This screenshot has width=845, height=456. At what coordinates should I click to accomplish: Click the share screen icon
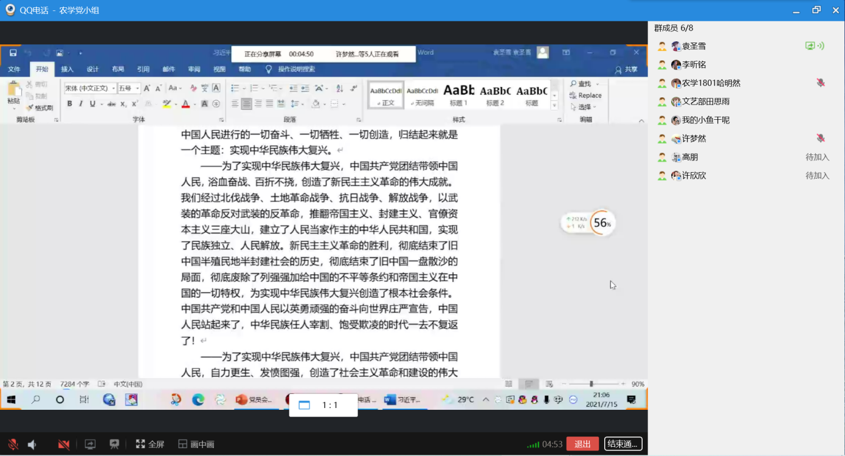pyautogui.click(x=90, y=444)
